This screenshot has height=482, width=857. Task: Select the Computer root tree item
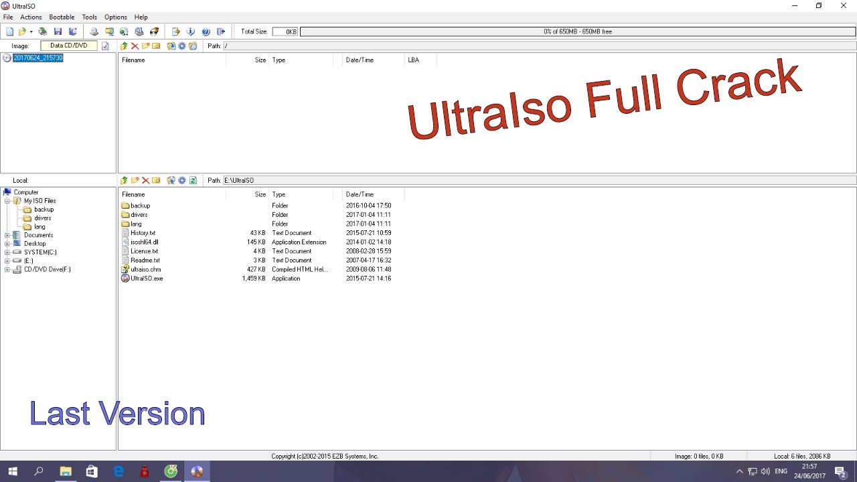pyautogui.click(x=25, y=192)
